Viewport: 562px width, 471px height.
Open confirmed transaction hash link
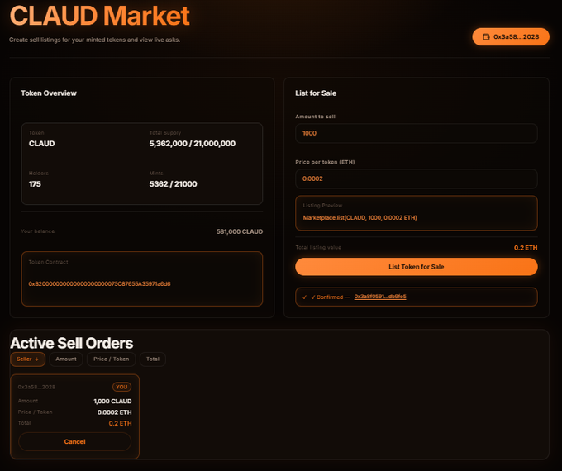tap(380, 297)
